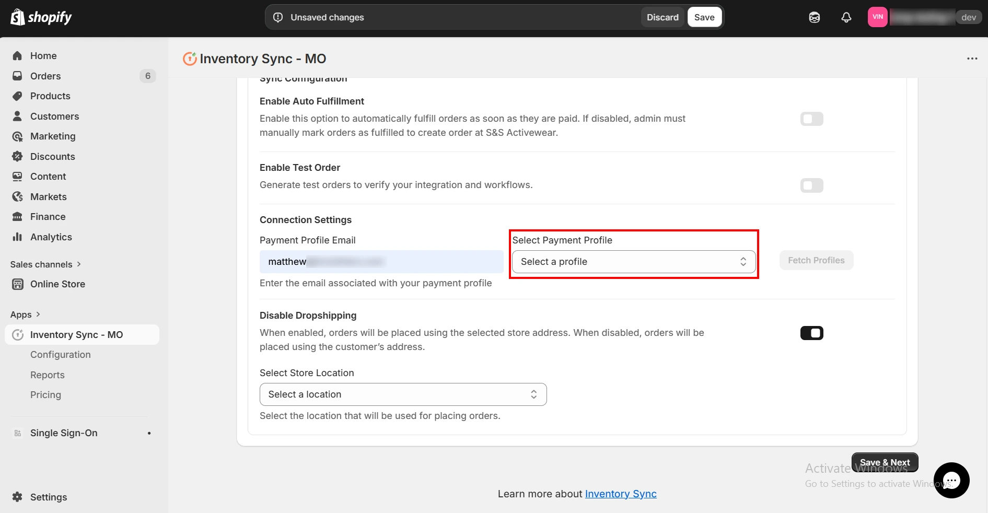Disable the Dropshipping toggle
This screenshot has height=513, width=988.
pyautogui.click(x=811, y=333)
